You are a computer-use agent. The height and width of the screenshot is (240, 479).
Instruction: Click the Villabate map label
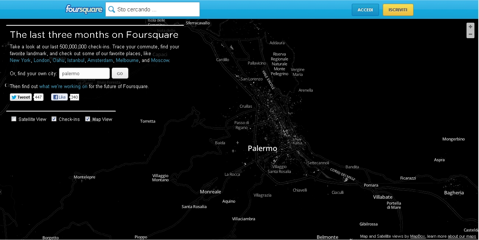(x=383, y=197)
